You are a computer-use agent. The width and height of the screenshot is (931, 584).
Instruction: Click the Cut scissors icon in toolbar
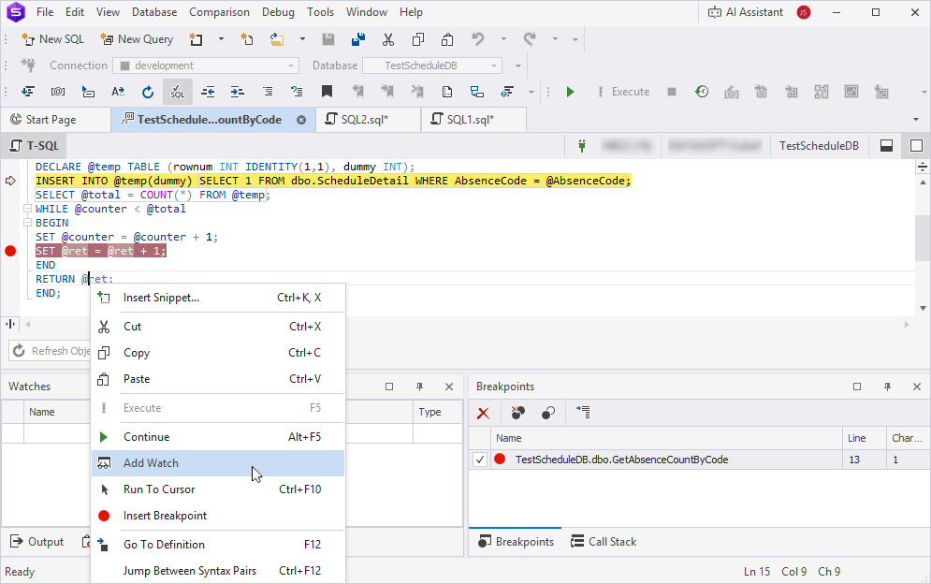pos(387,39)
